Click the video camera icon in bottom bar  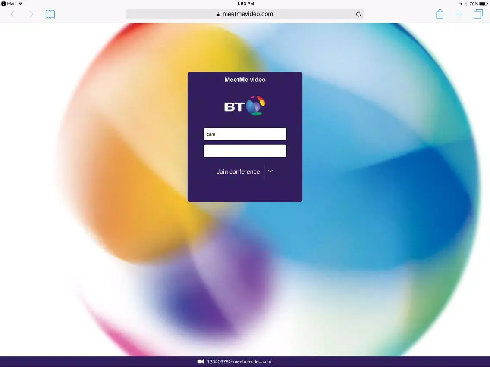coord(201,361)
